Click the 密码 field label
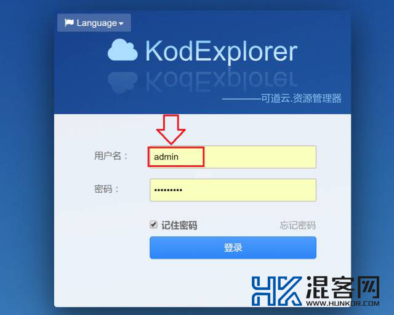The image size is (394, 315). click(106, 189)
